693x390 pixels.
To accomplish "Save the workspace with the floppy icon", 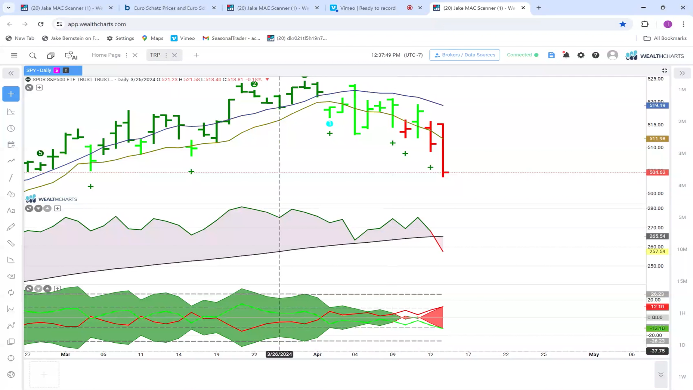I will pyautogui.click(x=551, y=55).
